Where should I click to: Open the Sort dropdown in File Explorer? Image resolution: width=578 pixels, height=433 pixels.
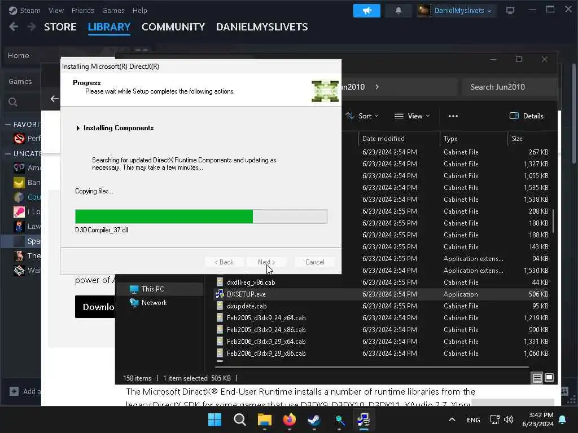pyautogui.click(x=362, y=116)
